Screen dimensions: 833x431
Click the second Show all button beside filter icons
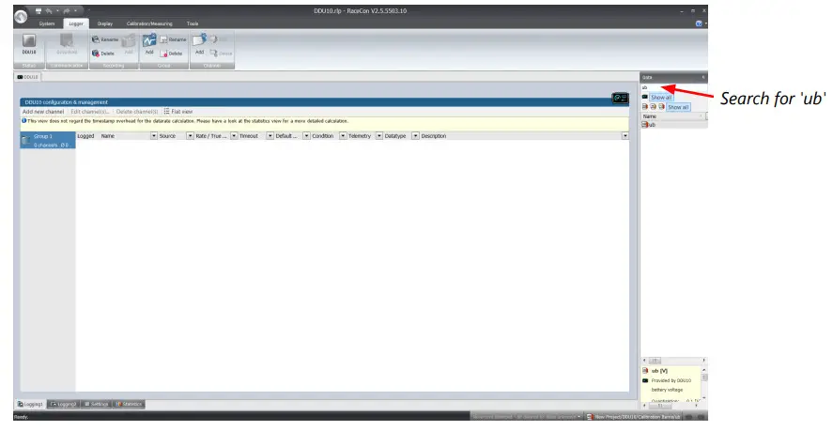[x=678, y=107]
